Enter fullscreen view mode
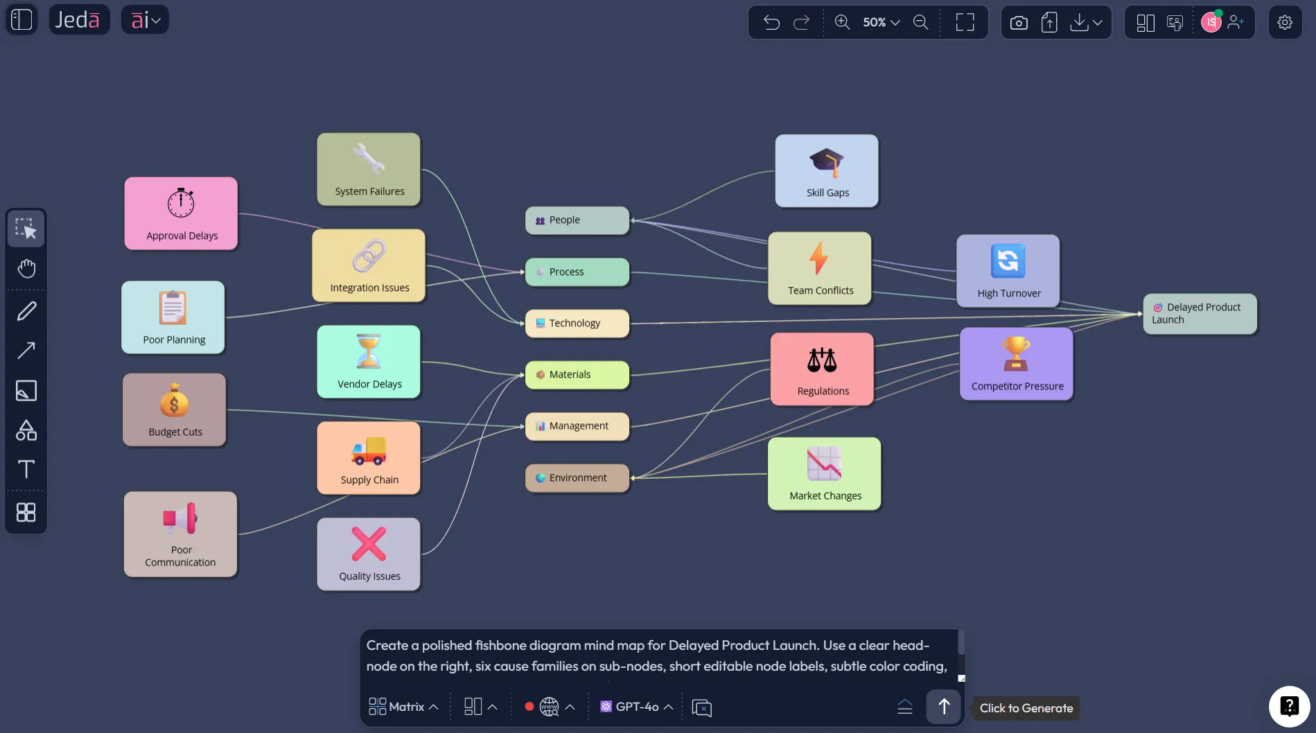This screenshot has height=733, width=1316. 965,22
